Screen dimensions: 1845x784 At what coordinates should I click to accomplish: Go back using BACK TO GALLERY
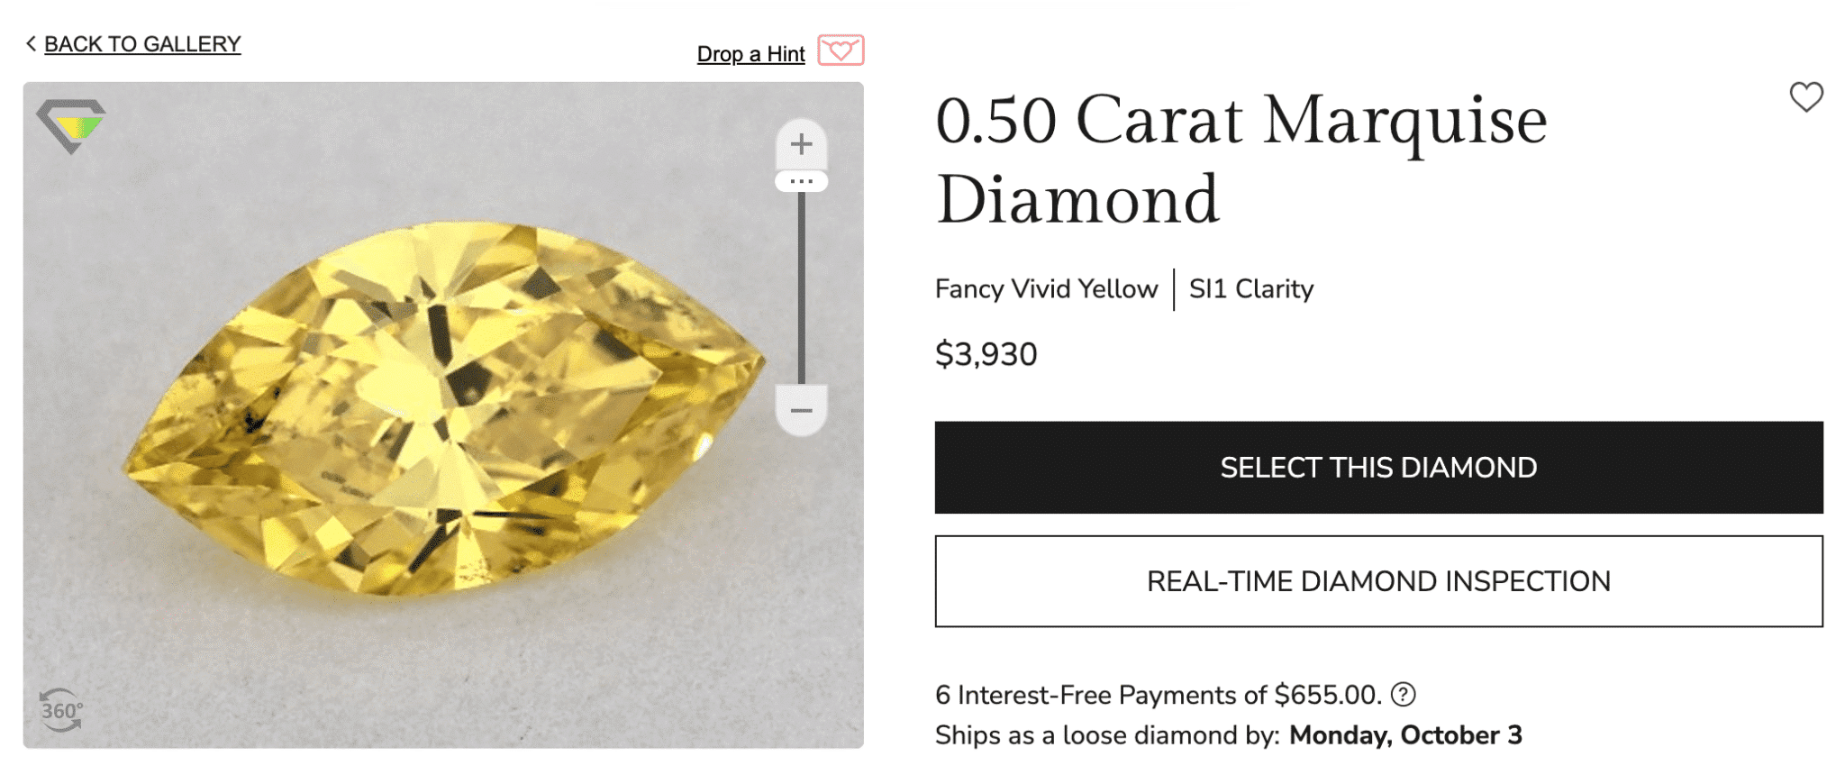[x=140, y=43]
